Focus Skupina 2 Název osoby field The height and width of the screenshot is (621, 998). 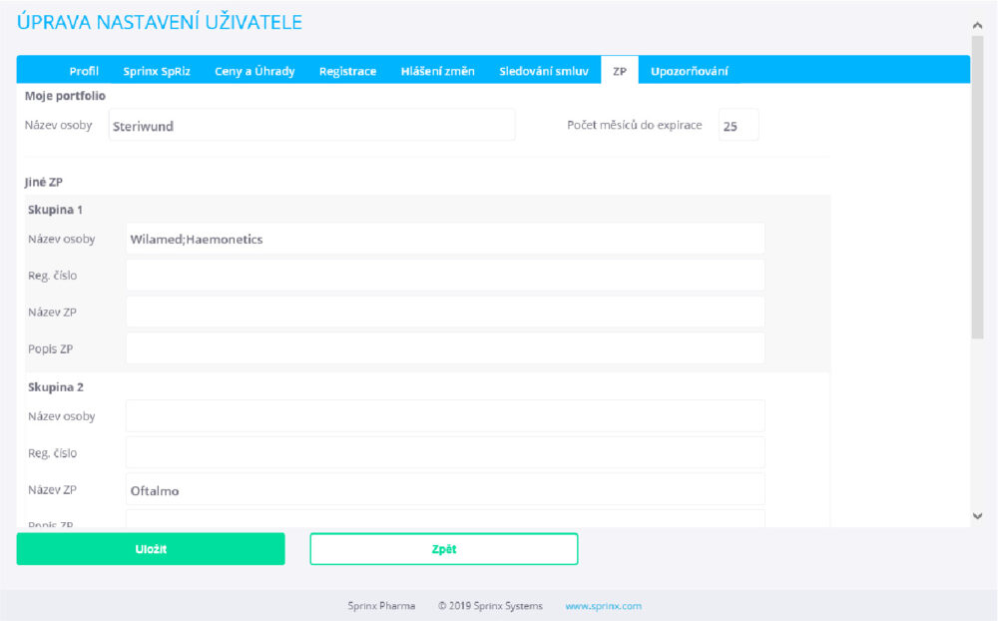tap(445, 415)
